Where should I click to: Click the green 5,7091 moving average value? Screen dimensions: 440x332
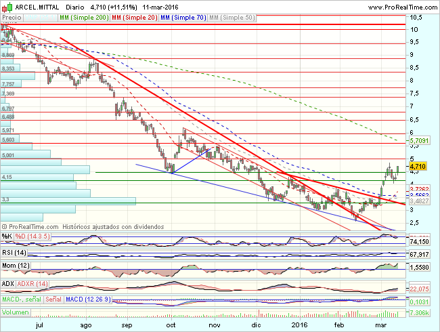(419, 140)
